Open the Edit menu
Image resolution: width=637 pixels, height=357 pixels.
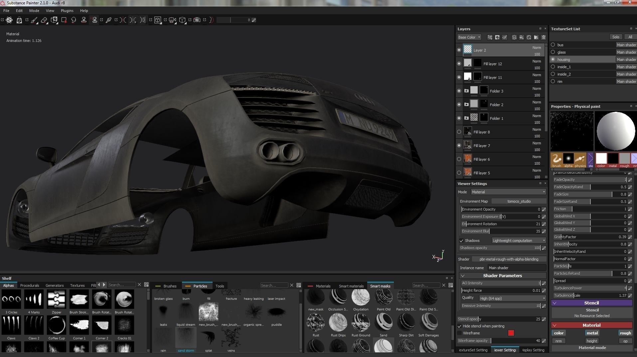tap(19, 11)
